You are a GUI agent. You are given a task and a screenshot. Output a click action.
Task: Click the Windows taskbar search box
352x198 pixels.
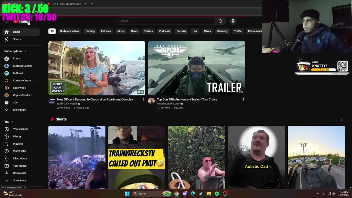coord(152,194)
